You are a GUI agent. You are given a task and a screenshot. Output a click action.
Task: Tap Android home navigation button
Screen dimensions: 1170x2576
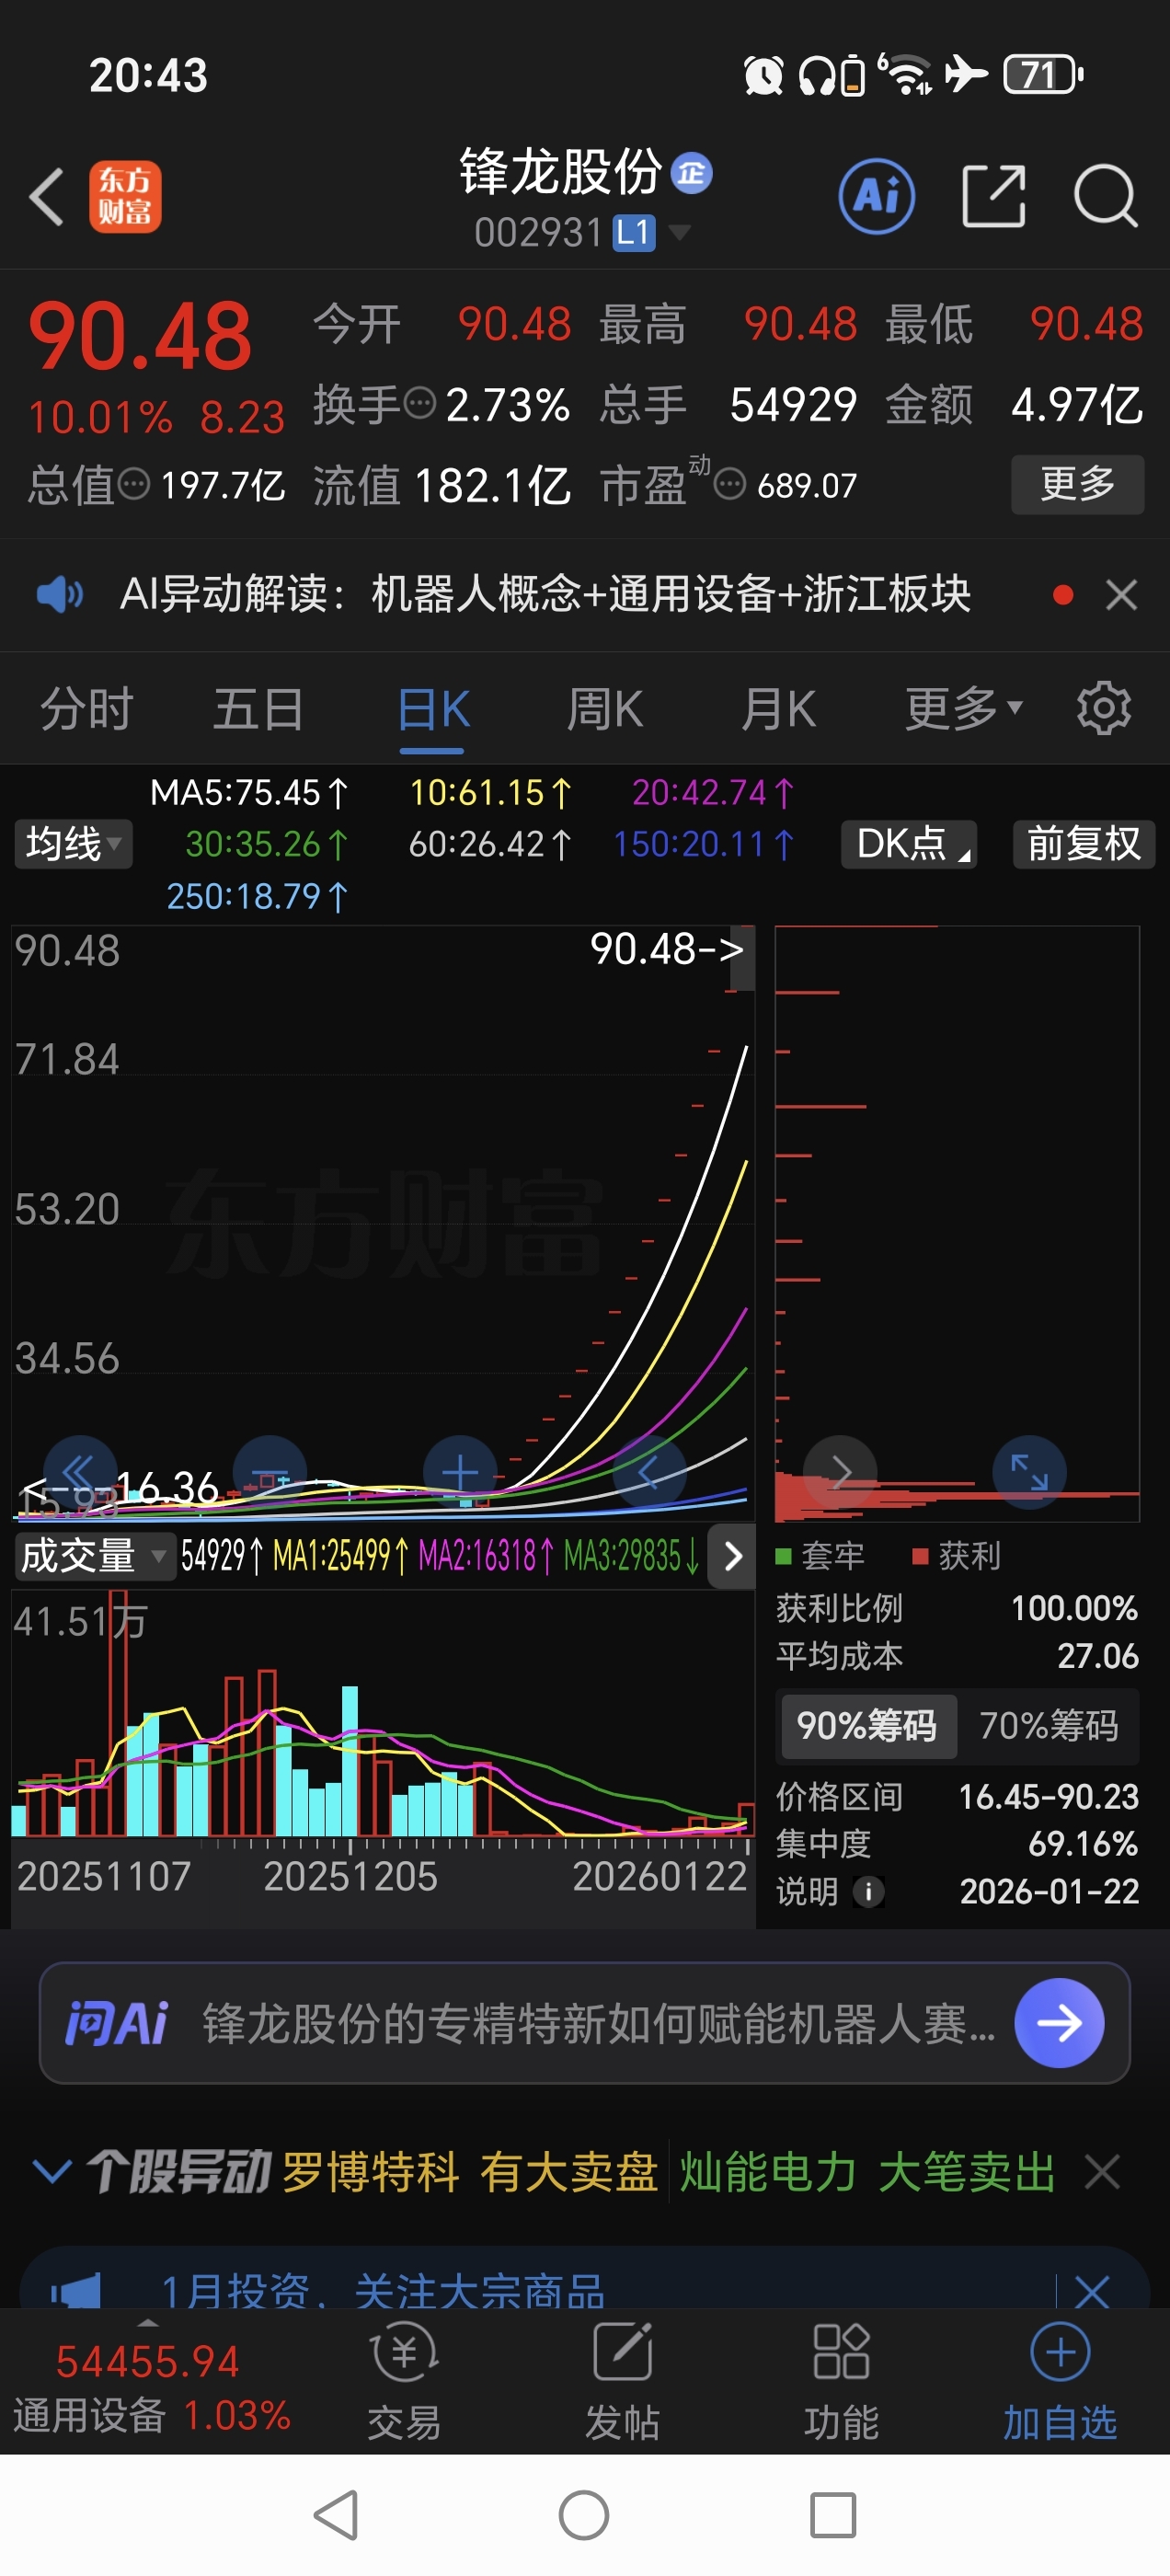click(x=584, y=2515)
